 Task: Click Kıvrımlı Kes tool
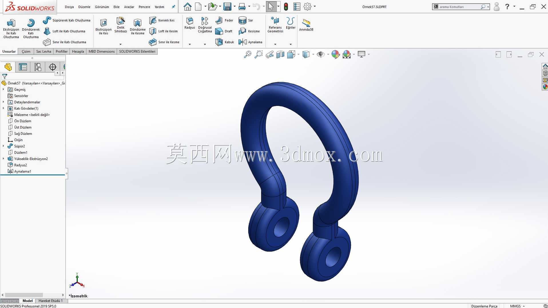click(162, 20)
